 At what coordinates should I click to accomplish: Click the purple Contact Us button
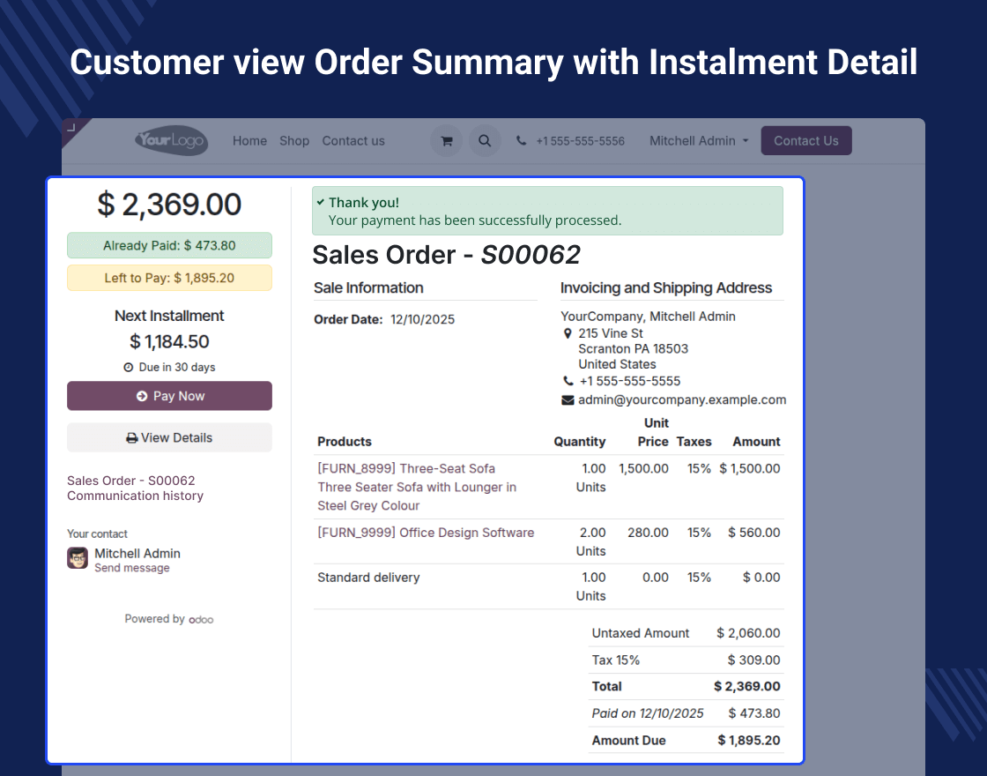tap(805, 140)
